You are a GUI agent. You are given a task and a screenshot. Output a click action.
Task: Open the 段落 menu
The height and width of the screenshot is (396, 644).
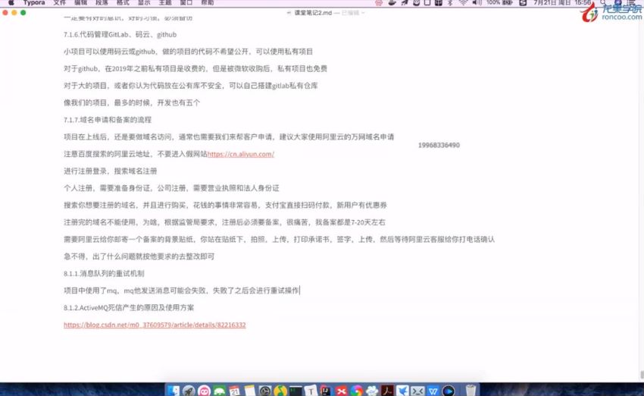point(102,3)
